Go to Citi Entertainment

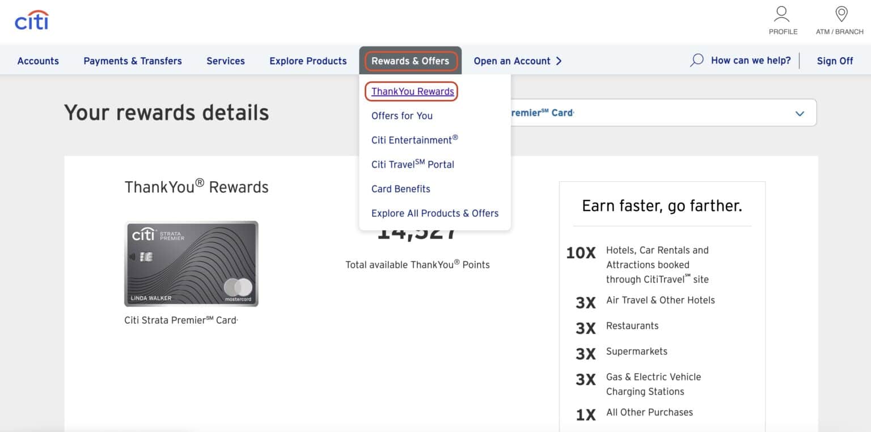[x=414, y=140]
